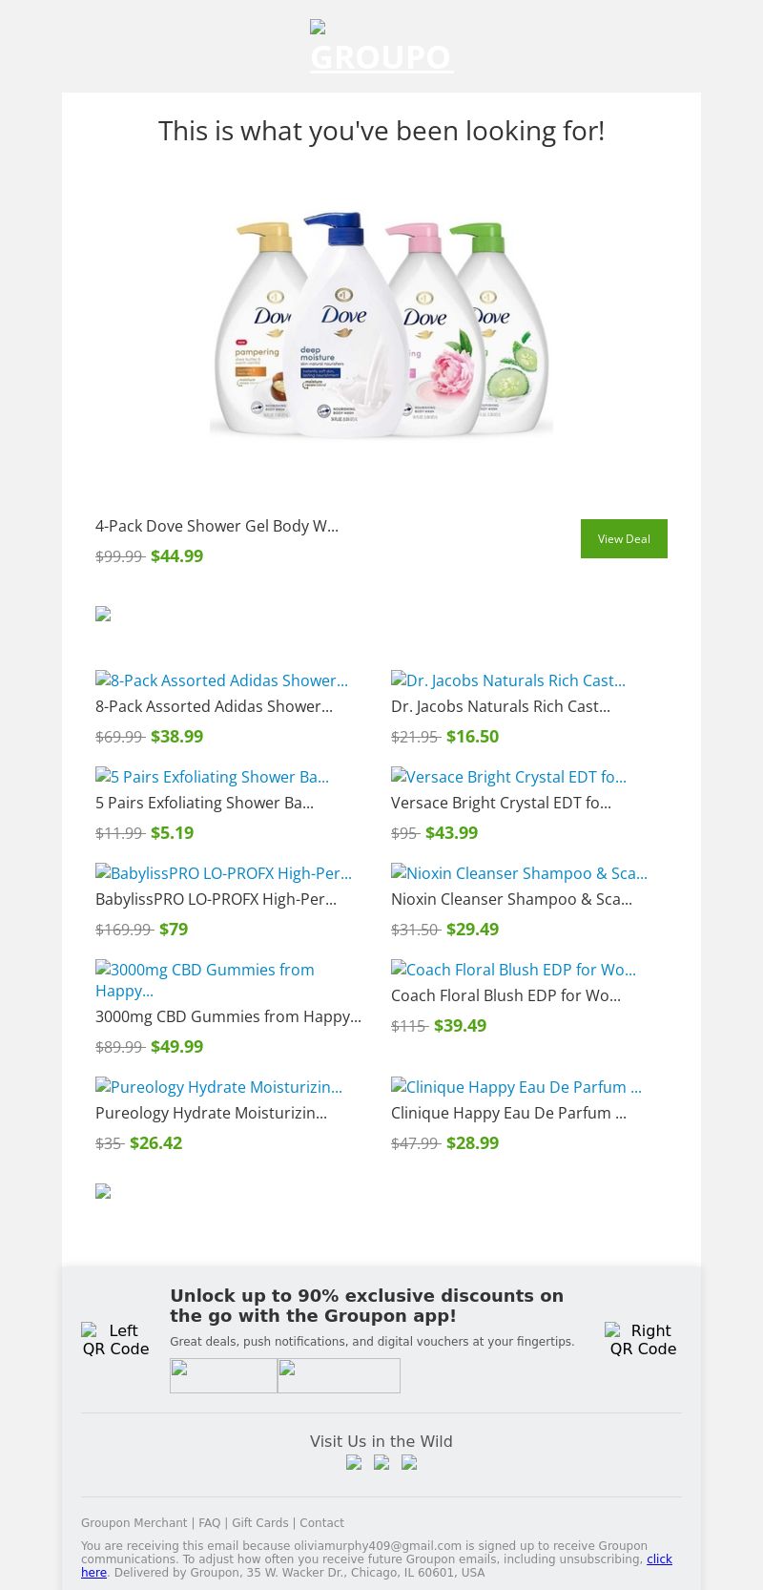Open the FAQ footer link
This screenshot has height=1590, width=763.
(x=209, y=1523)
